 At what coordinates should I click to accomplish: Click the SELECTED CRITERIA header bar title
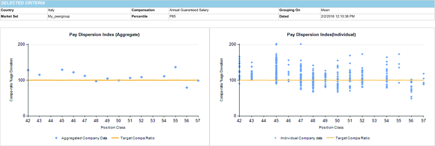coord(23,3)
